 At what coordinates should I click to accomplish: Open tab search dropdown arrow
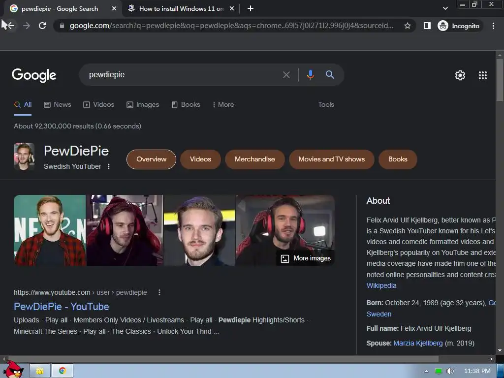coord(445,8)
